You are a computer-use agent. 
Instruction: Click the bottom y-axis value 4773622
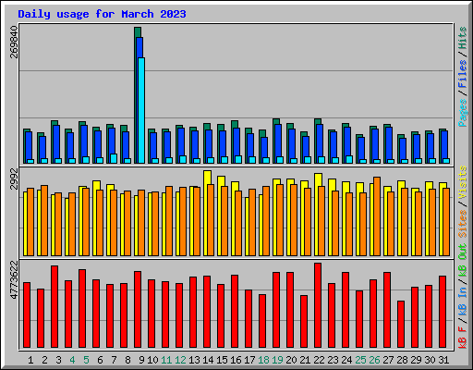[x=14, y=279]
